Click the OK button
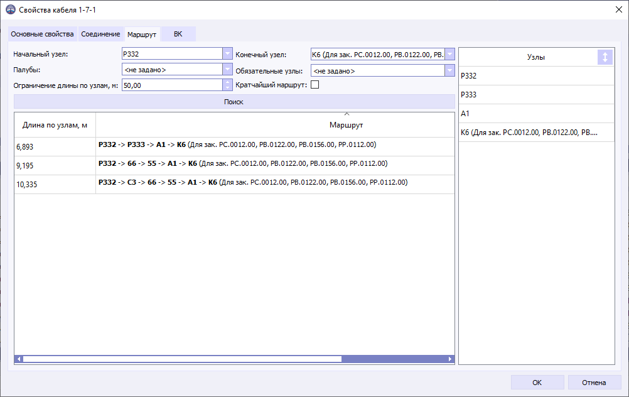This screenshot has width=629, height=397. (537, 382)
